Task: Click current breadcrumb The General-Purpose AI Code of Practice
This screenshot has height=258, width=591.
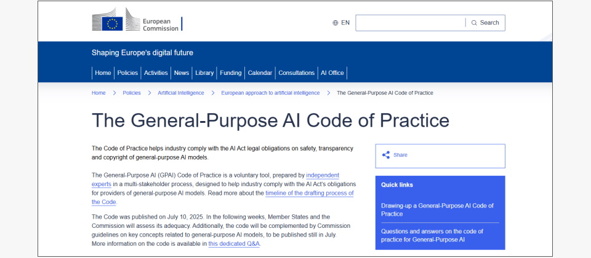Action: (x=385, y=93)
